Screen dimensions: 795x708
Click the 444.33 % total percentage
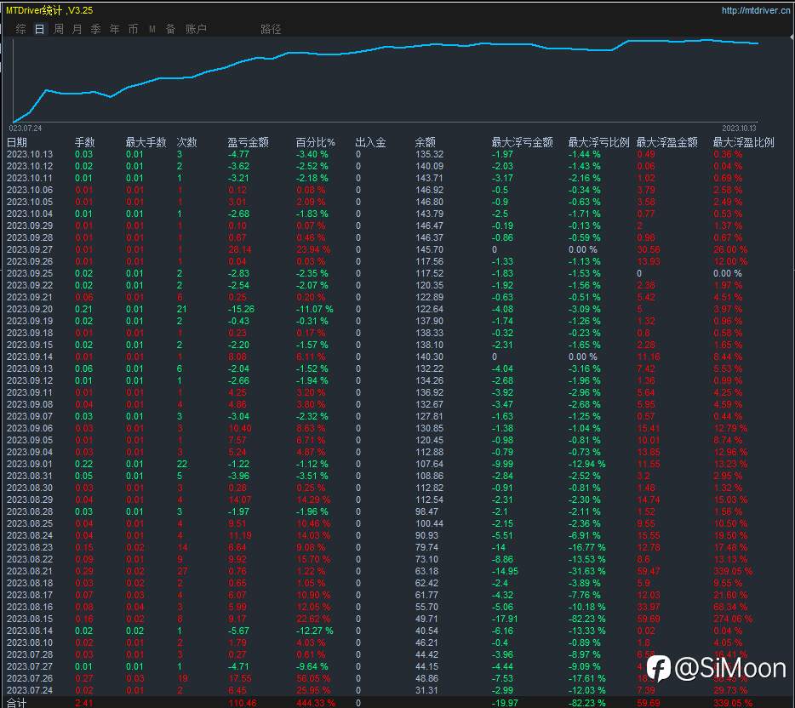pos(316,703)
